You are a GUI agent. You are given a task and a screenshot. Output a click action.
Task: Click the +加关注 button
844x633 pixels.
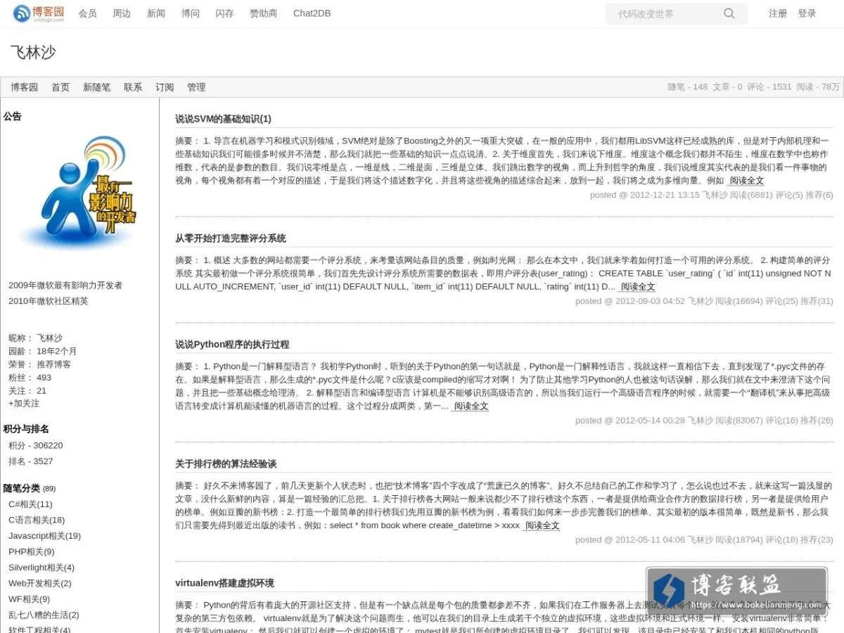[x=24, y=404]
